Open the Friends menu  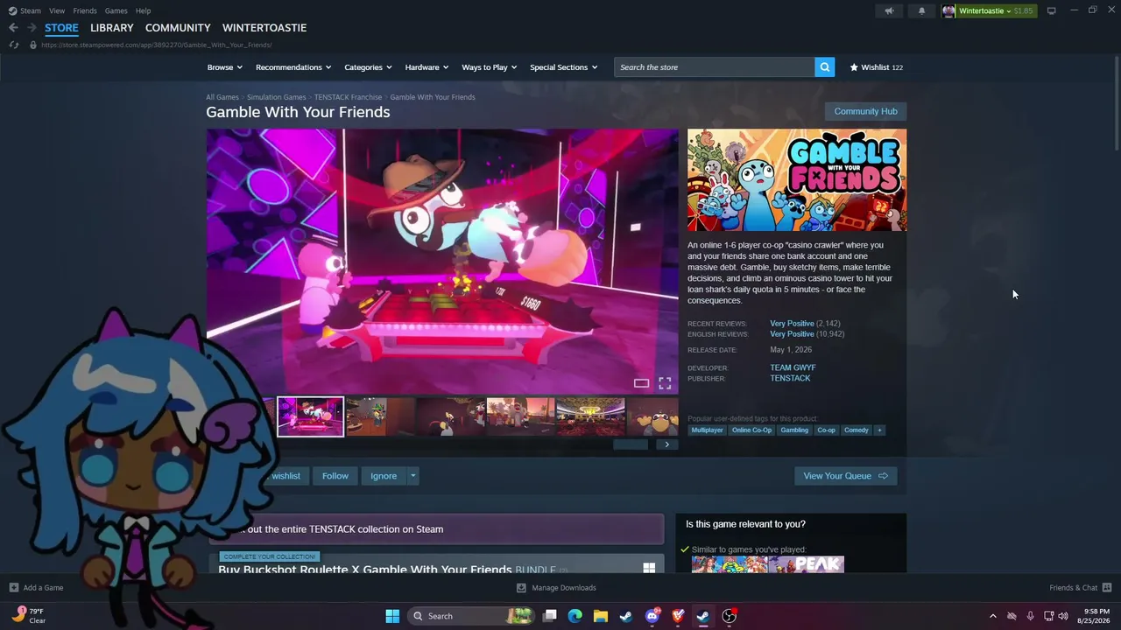(85, 10)
